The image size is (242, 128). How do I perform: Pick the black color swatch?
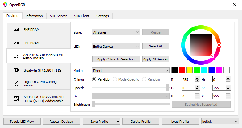tap(175, 70)
